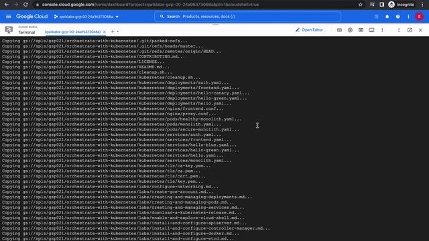The image size is (429, 241).
Task: Click the Cloud Shell terminal logo icon
Action: [x=9, y=29]
